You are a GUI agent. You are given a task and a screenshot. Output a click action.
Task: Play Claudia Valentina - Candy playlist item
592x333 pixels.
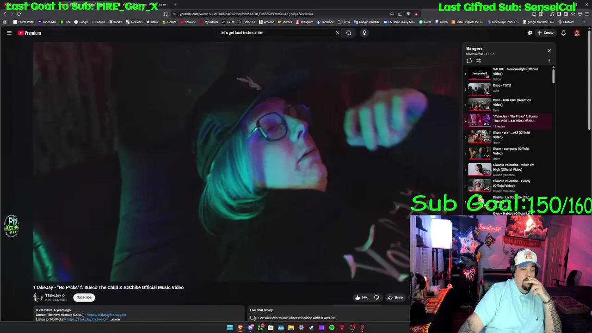[507, 185]
